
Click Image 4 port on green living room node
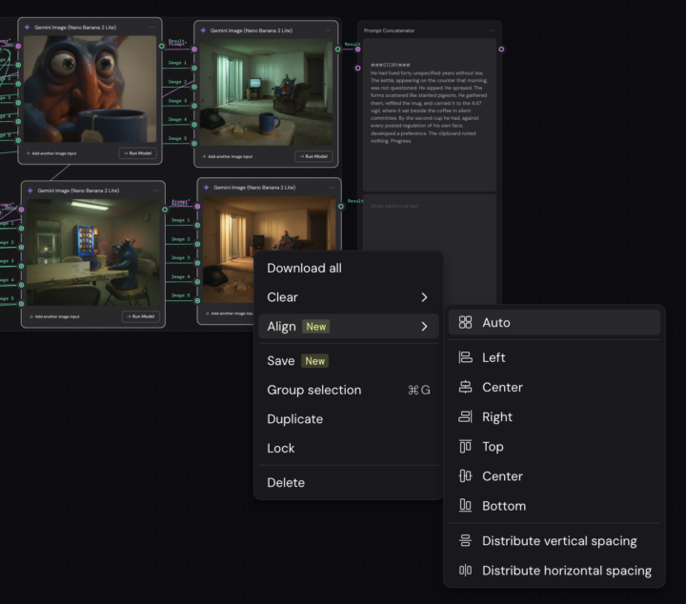coord(194,125)
